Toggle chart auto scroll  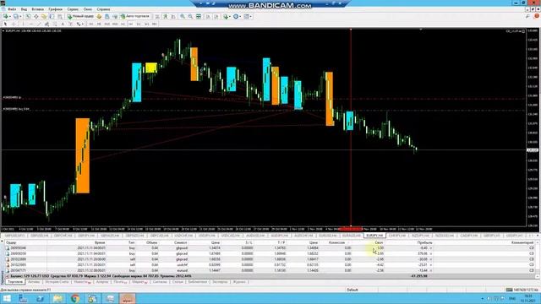208,16
